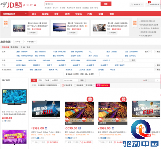Click the +多选 button in the brand row
The width and height of the screenshot is (161, 149).
(x=157, y=52)
